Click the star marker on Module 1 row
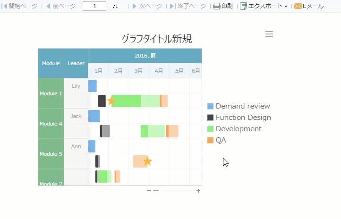This screenshot has width=341, height=219. [111, 101]
